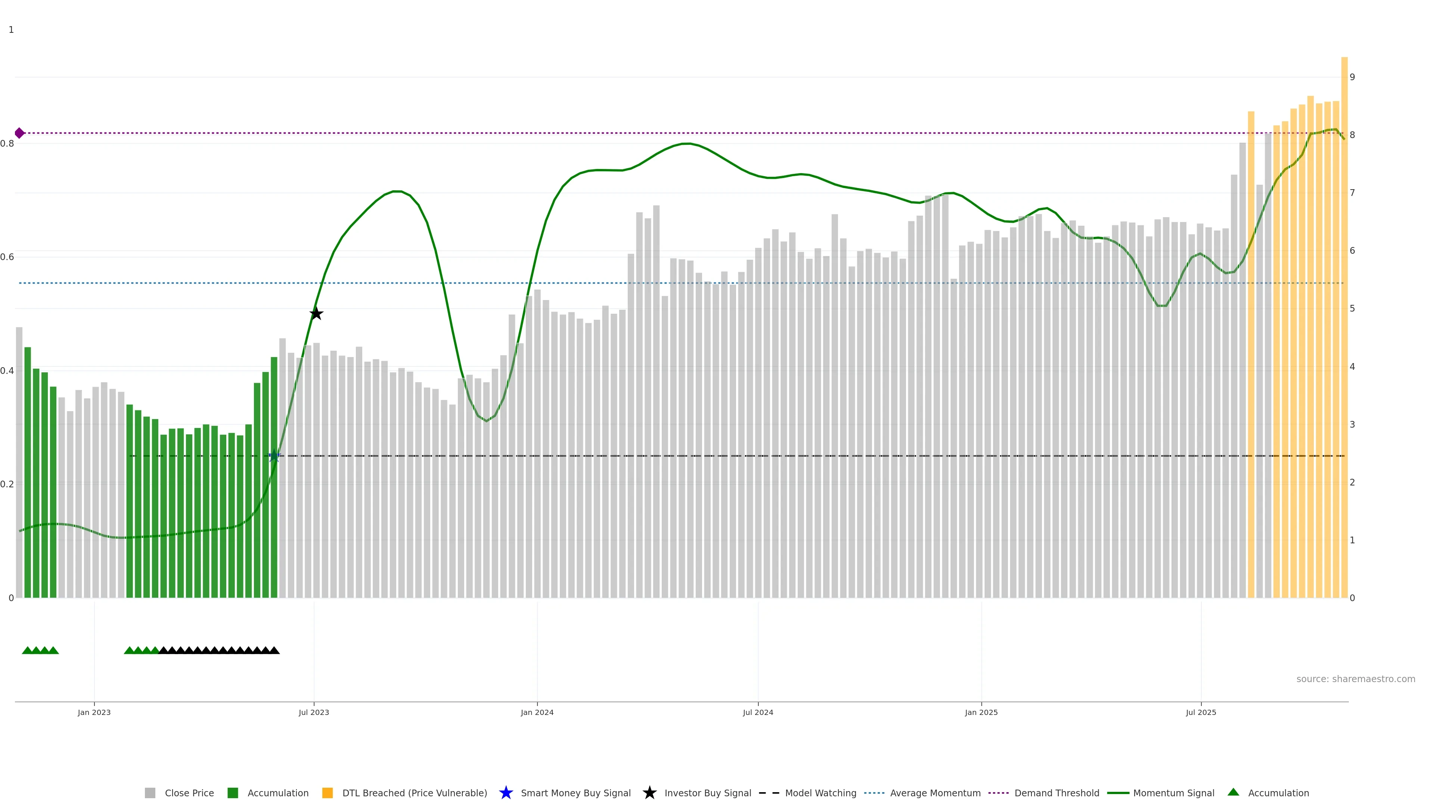Image resolution: width=1434 pixels, height=806 pixels.
Task: Click the orange DTL Breached legend swatch
Action: [328, 793]
